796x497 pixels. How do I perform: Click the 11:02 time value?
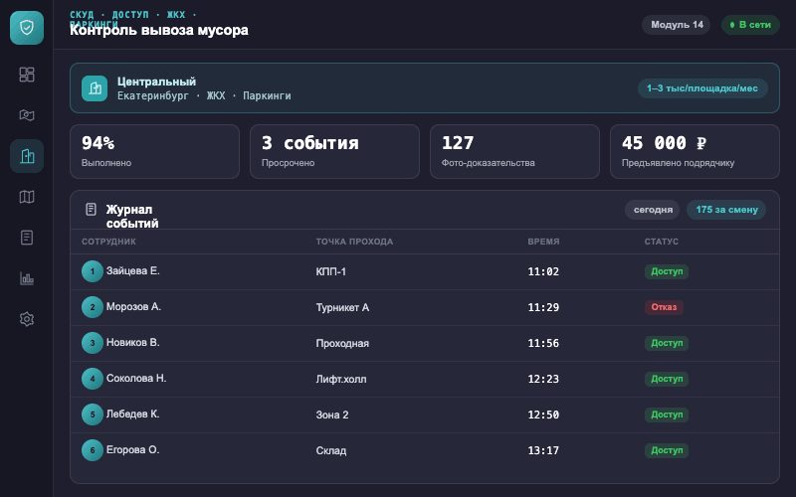543,271
